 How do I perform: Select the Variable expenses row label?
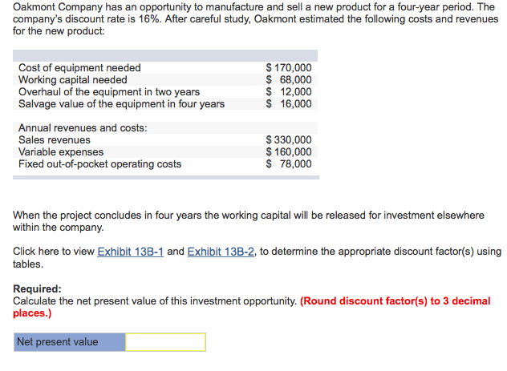click(61, 151)
